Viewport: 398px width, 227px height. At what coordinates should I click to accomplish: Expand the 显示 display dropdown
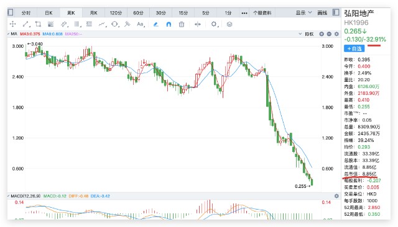pos(303,12)
